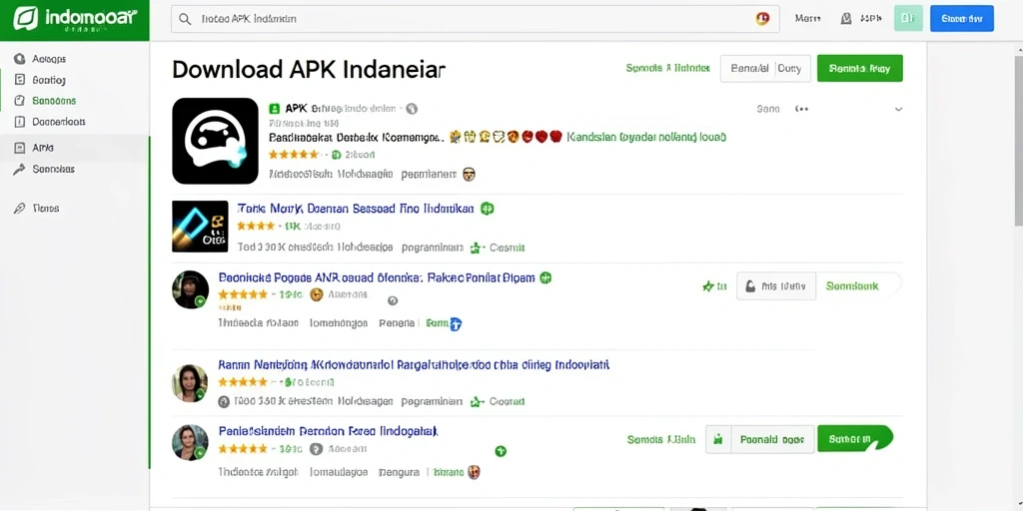Open the fifth result title link

328,431
